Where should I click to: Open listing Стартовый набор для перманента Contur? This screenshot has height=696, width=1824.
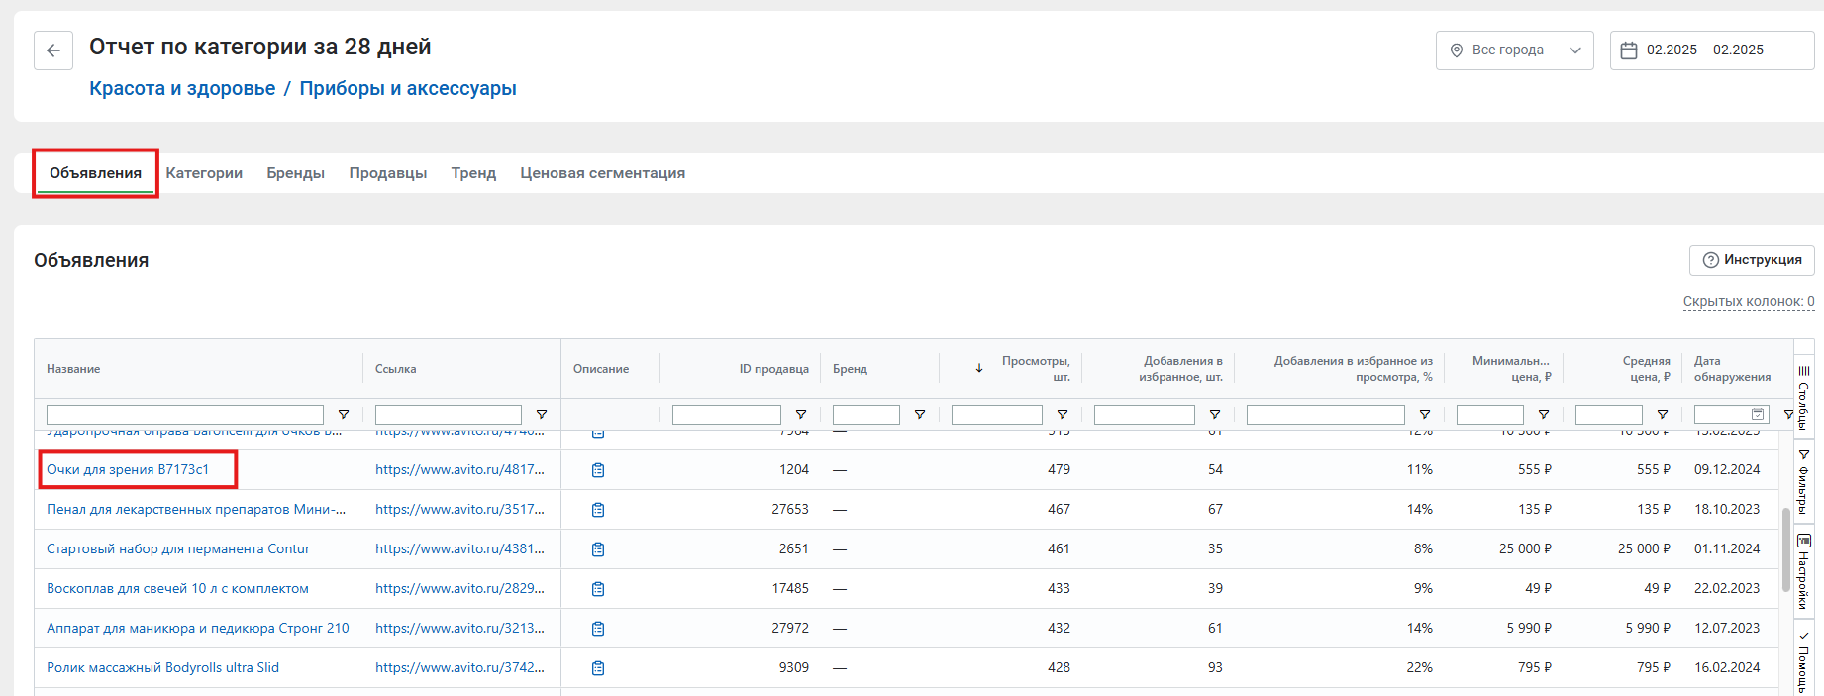click(x=178, y=549)
